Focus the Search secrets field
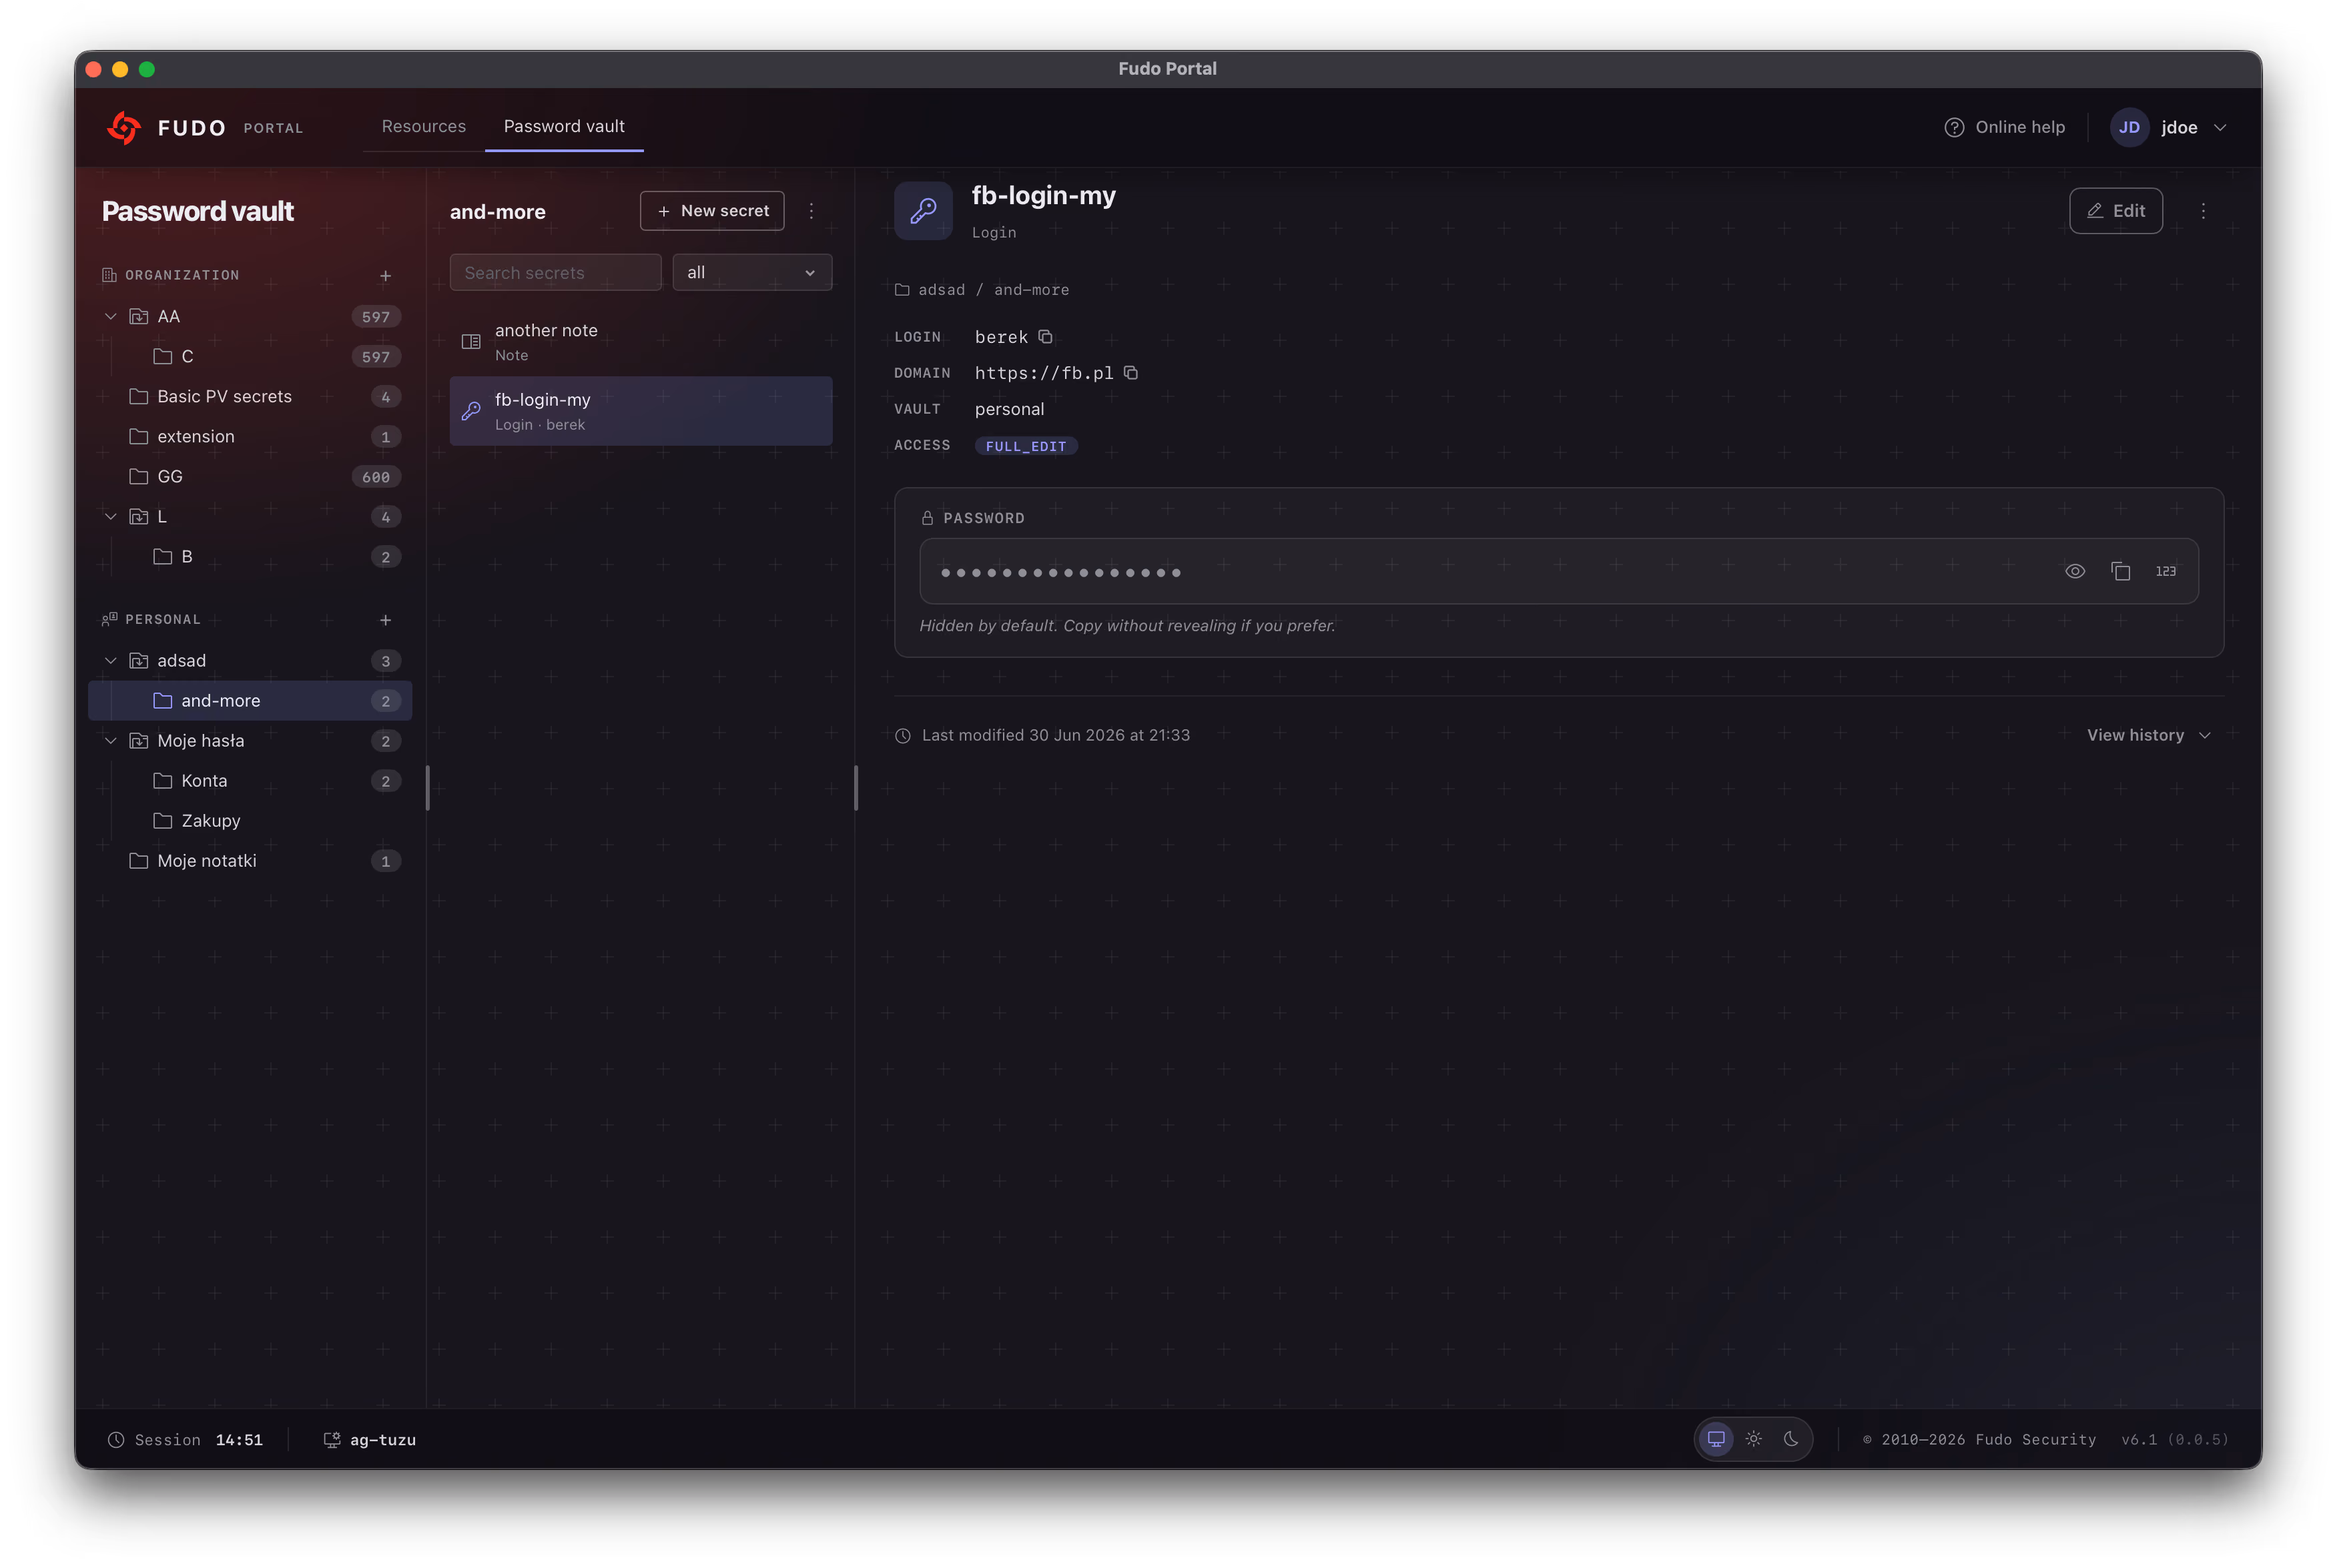Viewport: 2337px width, 1568px height. pos(555,273)
